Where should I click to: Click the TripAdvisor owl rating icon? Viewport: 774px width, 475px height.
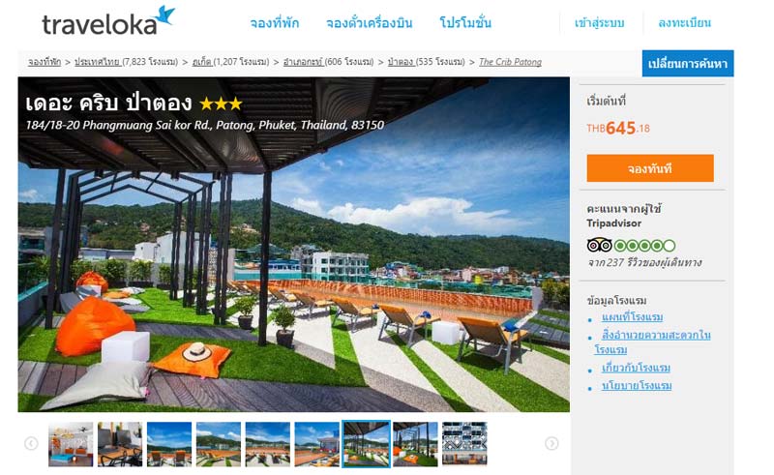599,245
